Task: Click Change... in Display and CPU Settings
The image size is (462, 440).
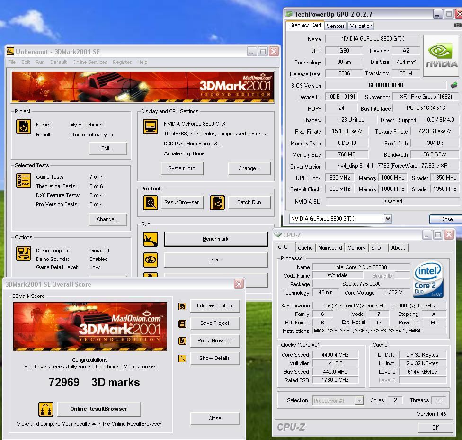Action: click(x=249, y=168)
